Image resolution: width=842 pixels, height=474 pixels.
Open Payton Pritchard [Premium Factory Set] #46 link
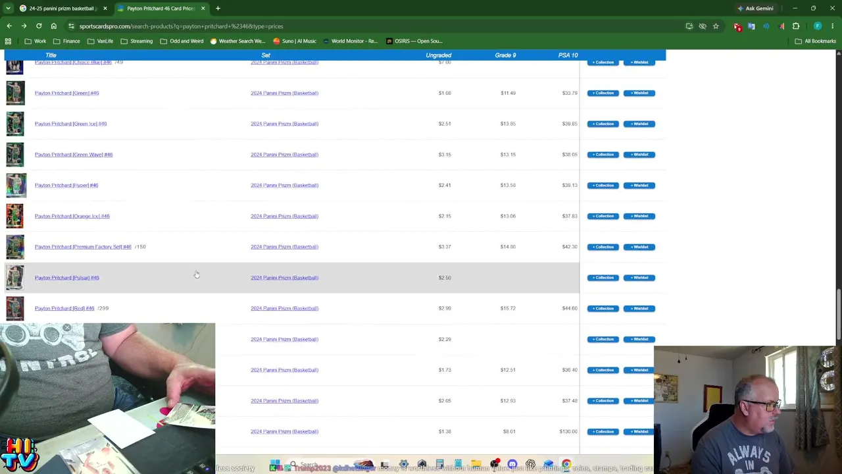coord(83,247)
